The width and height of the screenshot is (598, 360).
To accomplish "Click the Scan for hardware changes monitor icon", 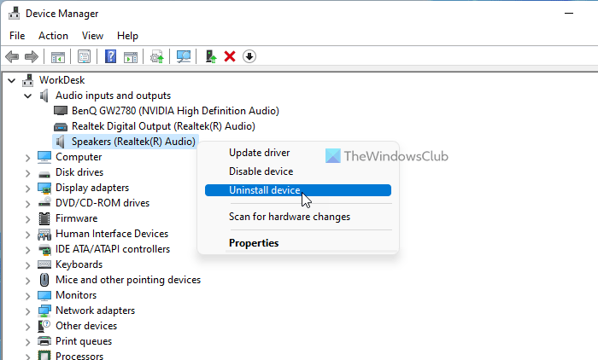I will [183, 56].
